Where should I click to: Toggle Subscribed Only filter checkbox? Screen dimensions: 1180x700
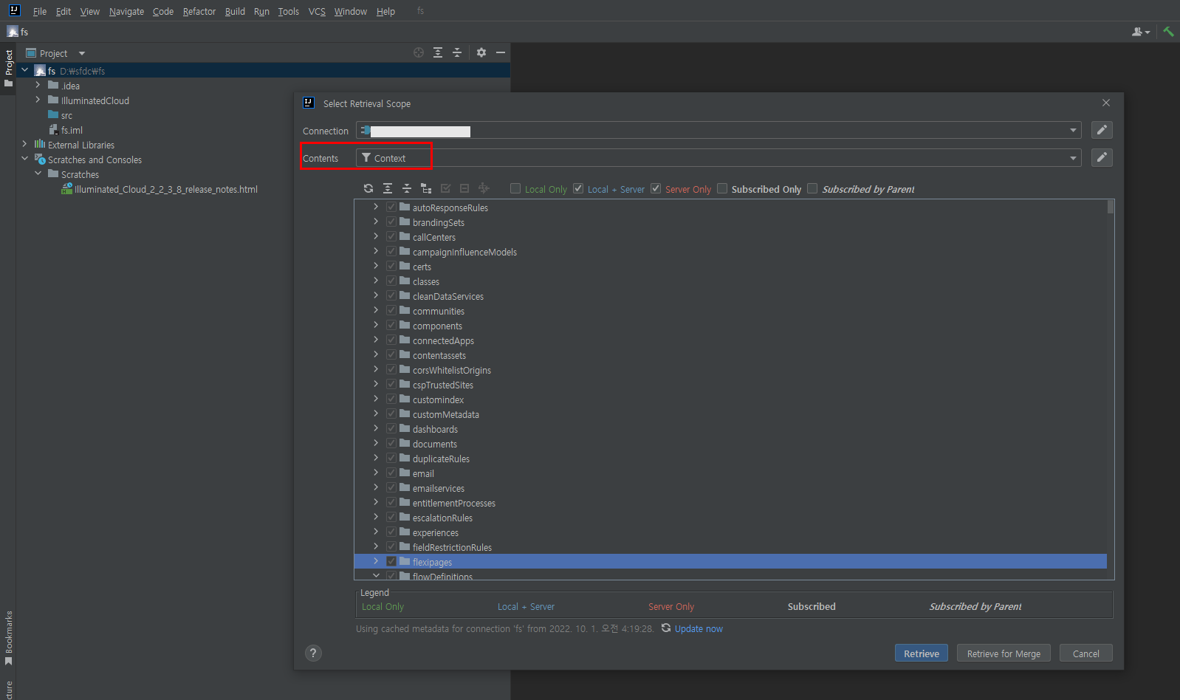coord(722,188)
